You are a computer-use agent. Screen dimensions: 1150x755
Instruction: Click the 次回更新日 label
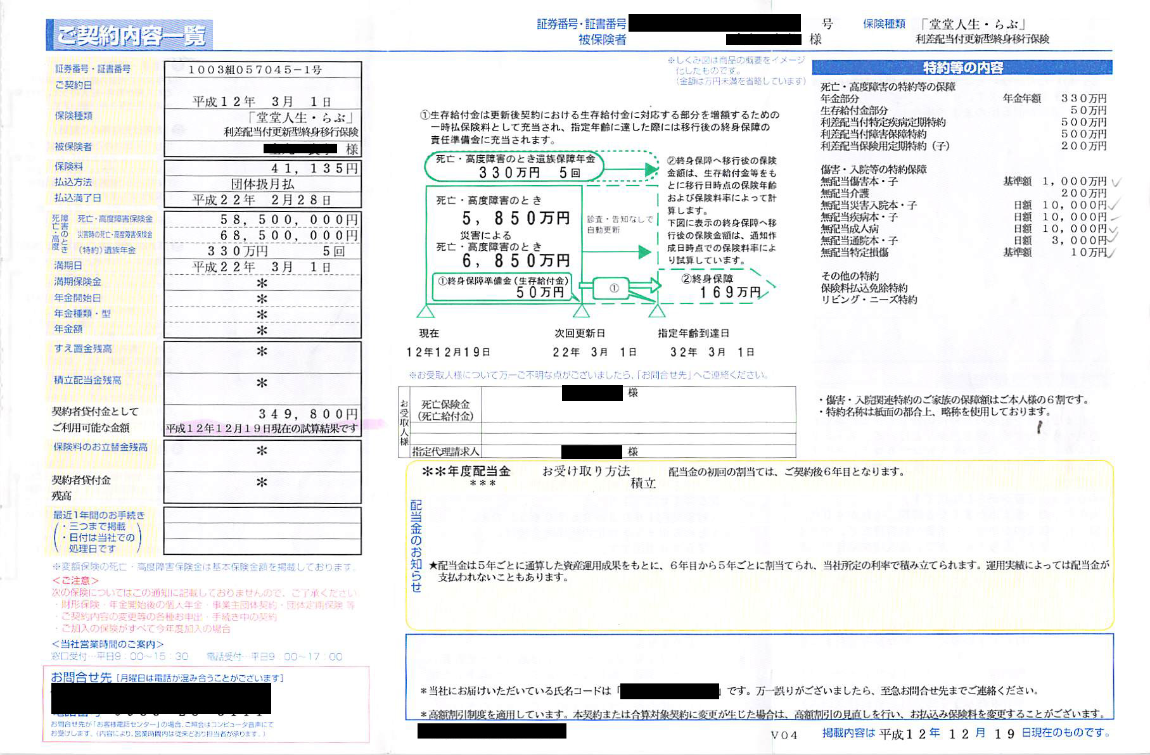click(580, 333)
